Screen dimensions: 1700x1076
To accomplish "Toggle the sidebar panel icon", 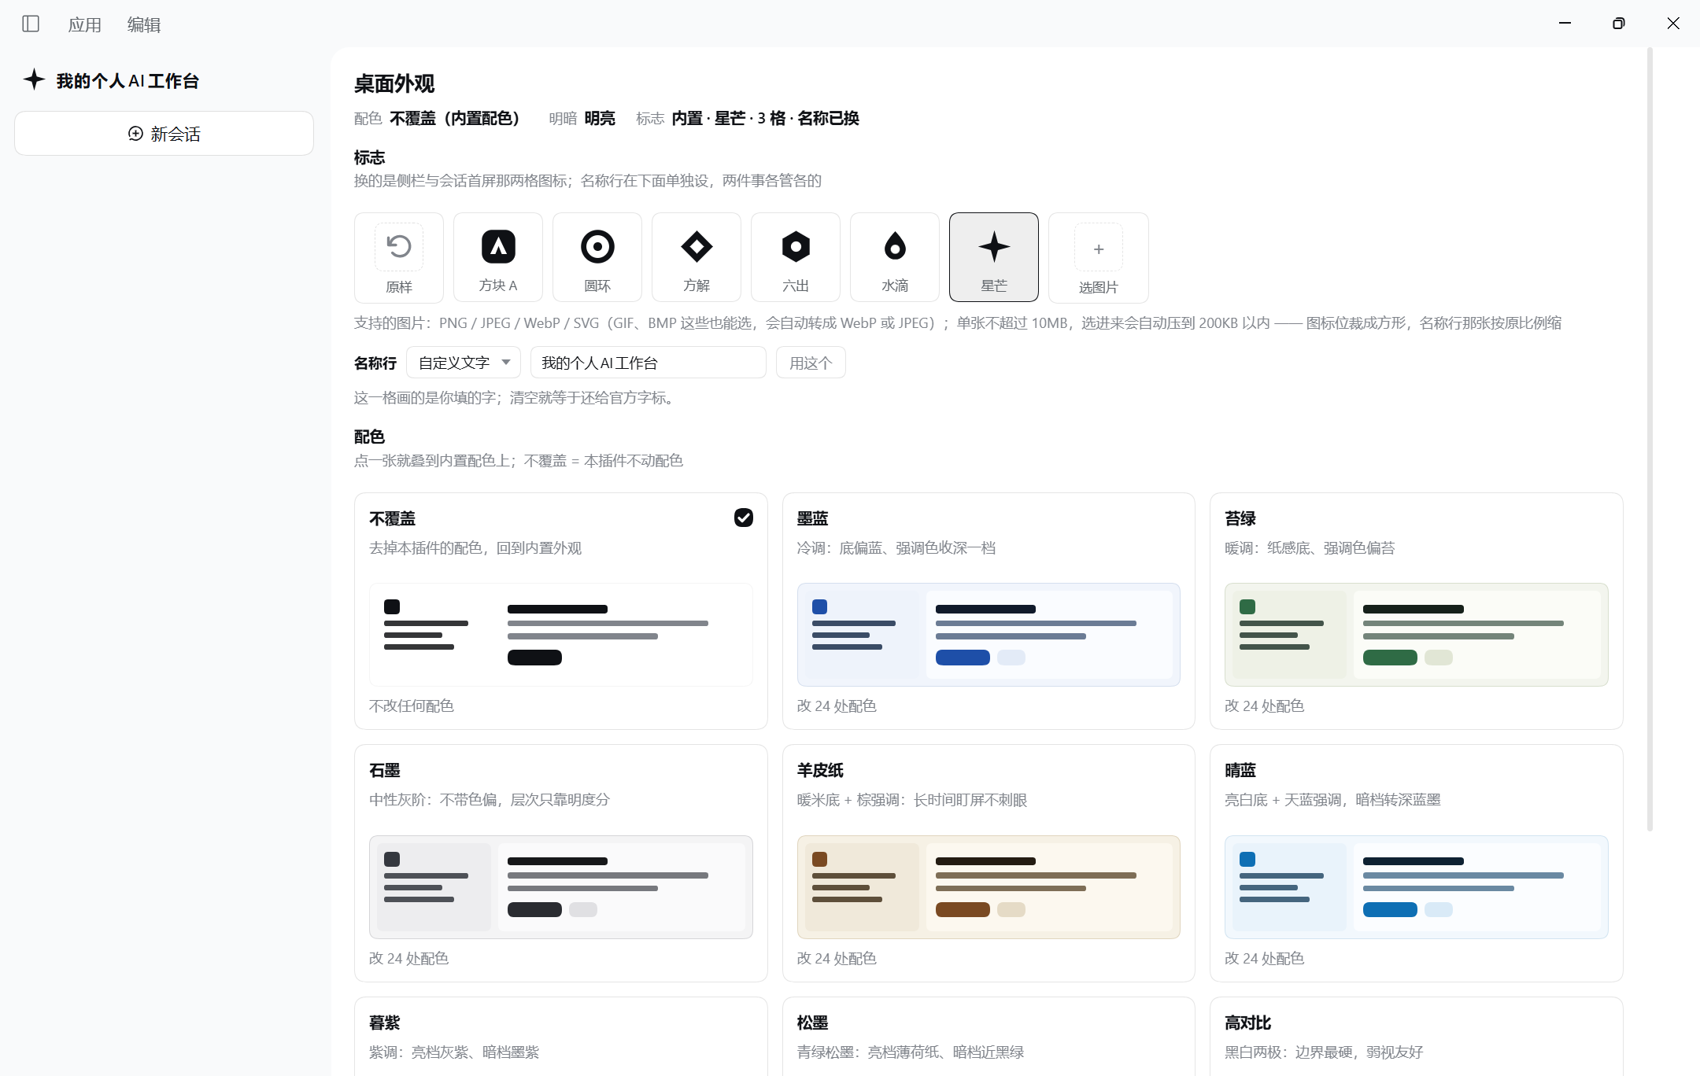I will (x=31, y=24).
